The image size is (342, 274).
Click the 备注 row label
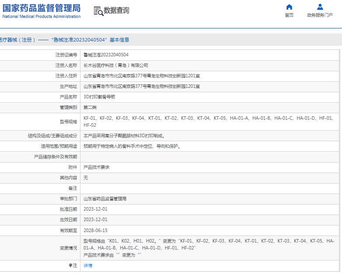tap(73, 188)
